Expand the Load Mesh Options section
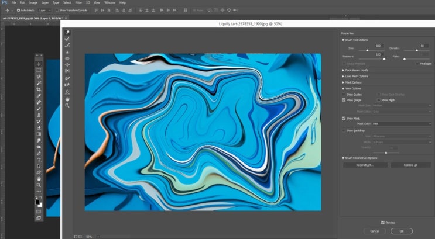This screenshot has height=239, width=435. pos(343,76)
